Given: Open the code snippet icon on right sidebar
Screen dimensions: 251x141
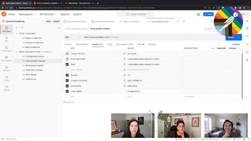Looking at the screenshot, I should 247,44.
